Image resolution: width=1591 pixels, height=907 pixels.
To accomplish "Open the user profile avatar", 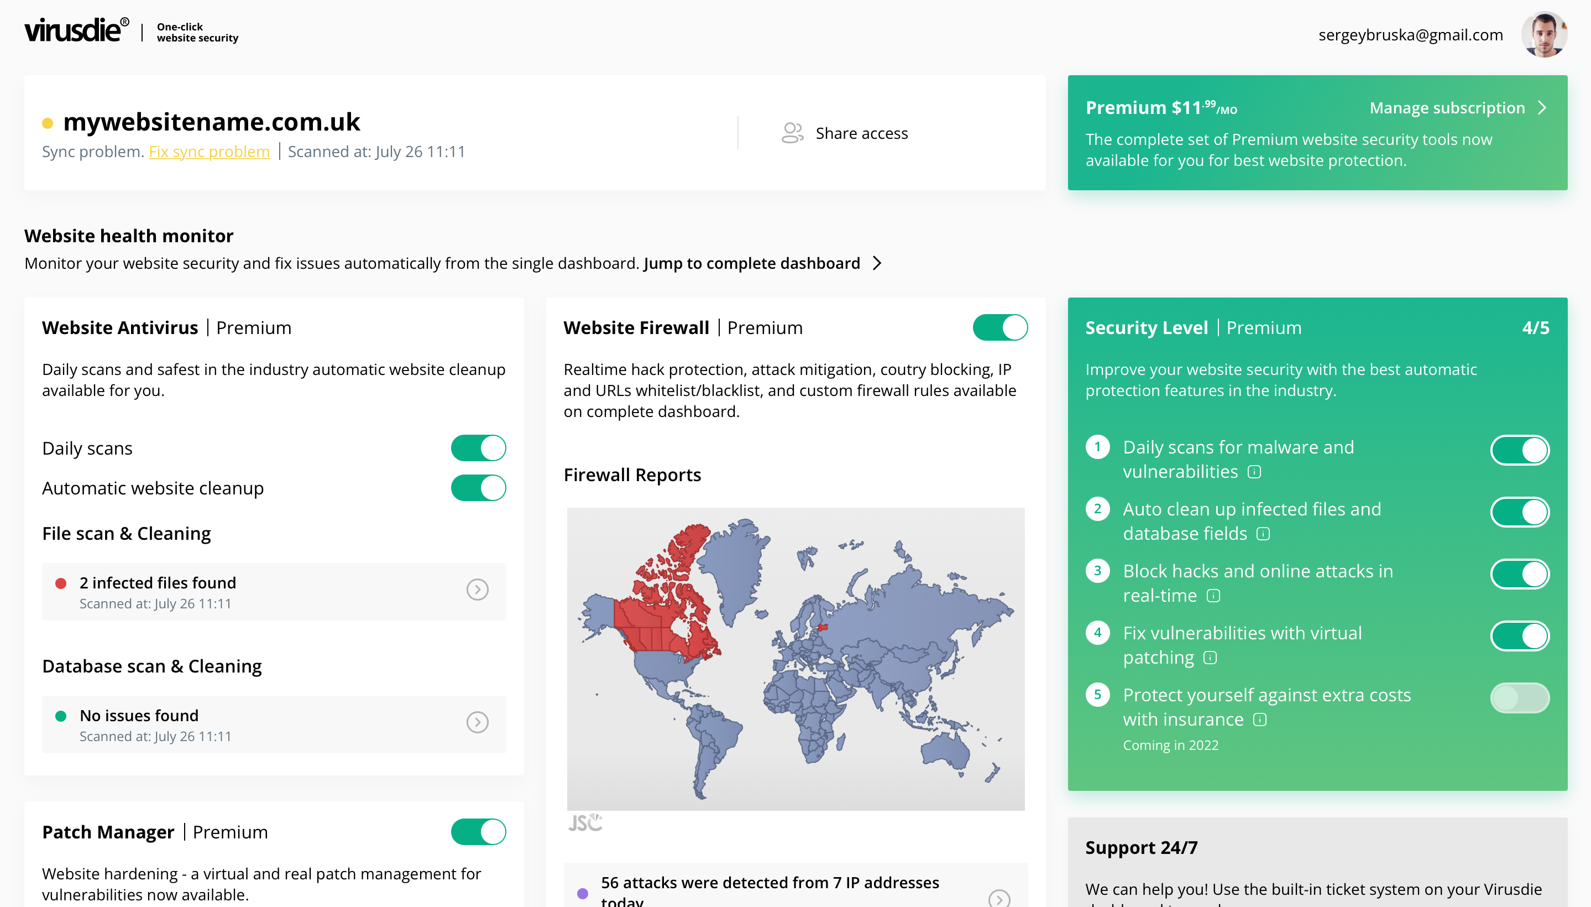I will pos(1543,35).
